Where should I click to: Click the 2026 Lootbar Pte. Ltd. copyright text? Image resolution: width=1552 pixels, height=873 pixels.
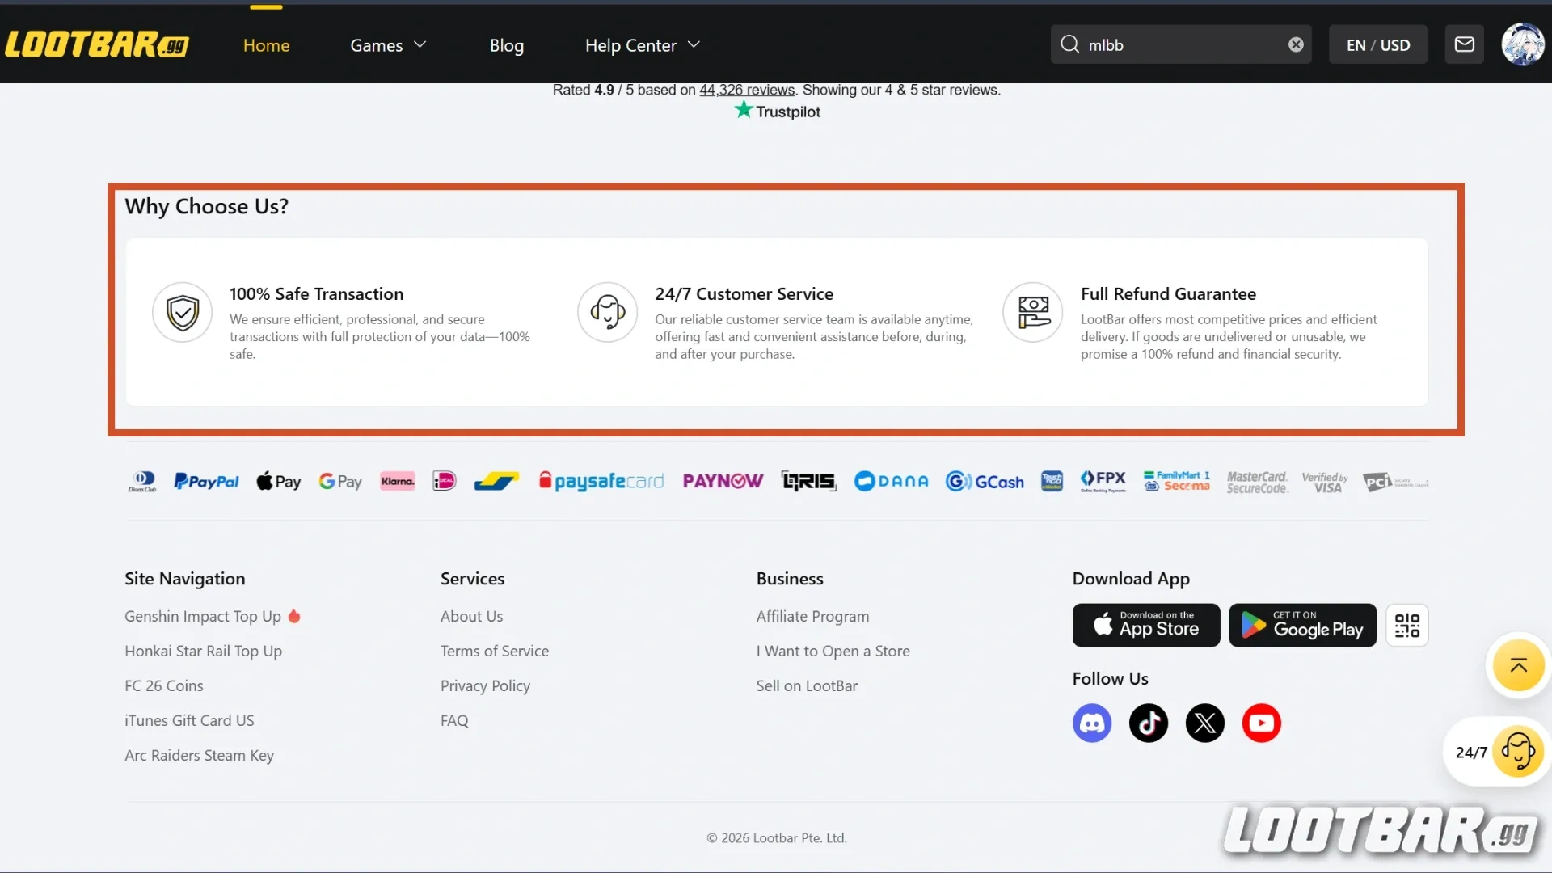click(x=777, y=838)
